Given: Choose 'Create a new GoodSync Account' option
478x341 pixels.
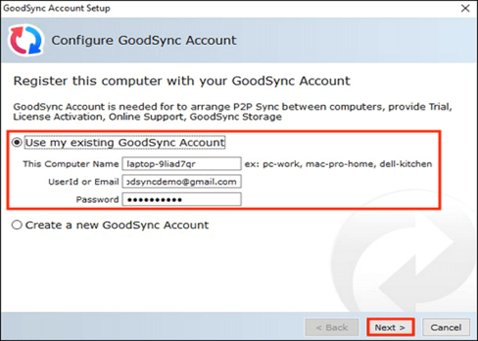Looking at the screenshot, I should tap(17, 225).
